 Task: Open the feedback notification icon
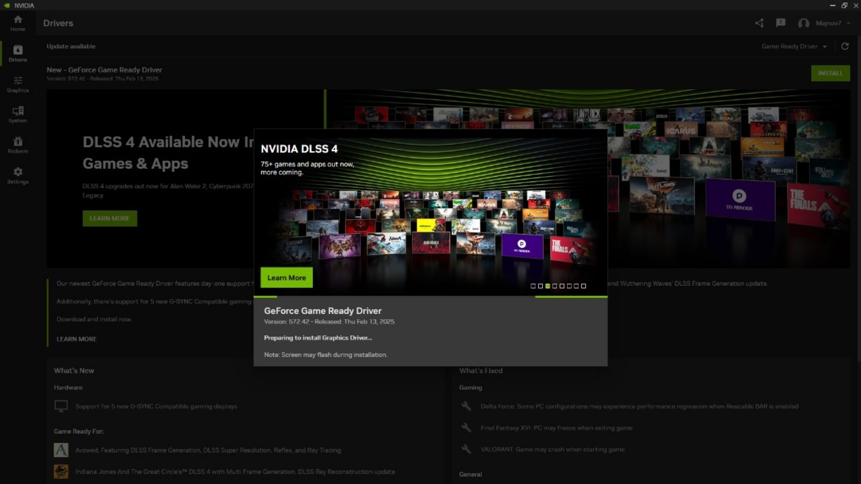tap(781, 23)
